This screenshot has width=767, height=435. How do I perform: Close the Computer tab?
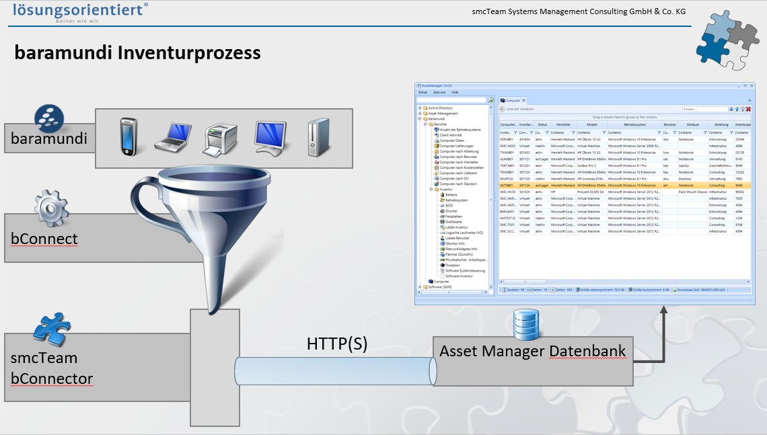523,100
